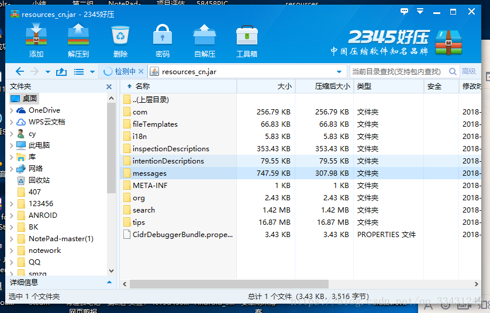Click the folder tree scroll-up arrow
The height and width of the screenshot is (313, 490).
[x=111, y=98]
